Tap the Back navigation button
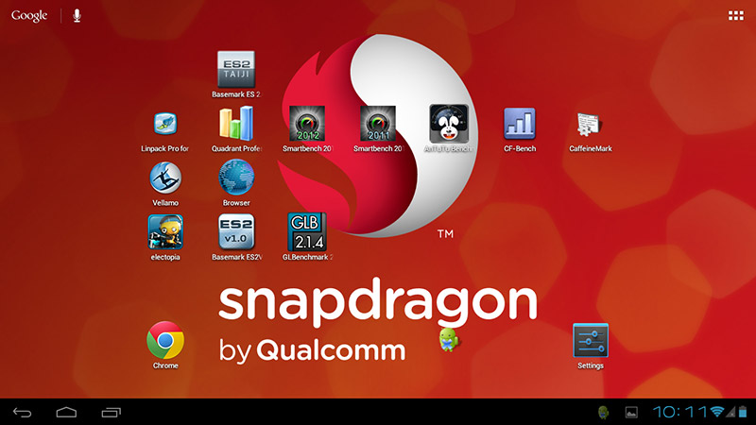 (22, 413)
